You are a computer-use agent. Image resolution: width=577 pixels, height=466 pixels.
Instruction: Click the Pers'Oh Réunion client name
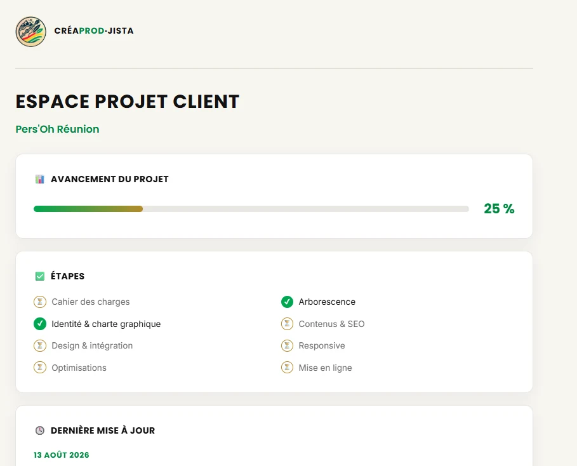click(x=57, y=130)
